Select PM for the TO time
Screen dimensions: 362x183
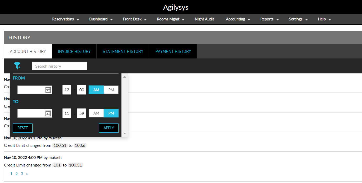point(111,113)
